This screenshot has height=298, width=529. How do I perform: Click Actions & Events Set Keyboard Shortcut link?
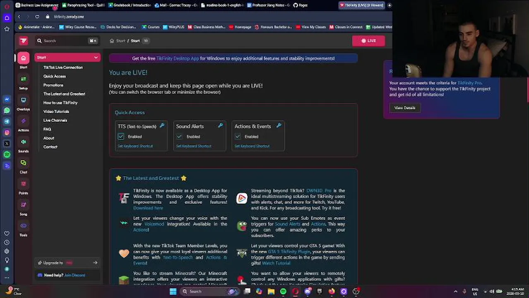click(252, 146)
